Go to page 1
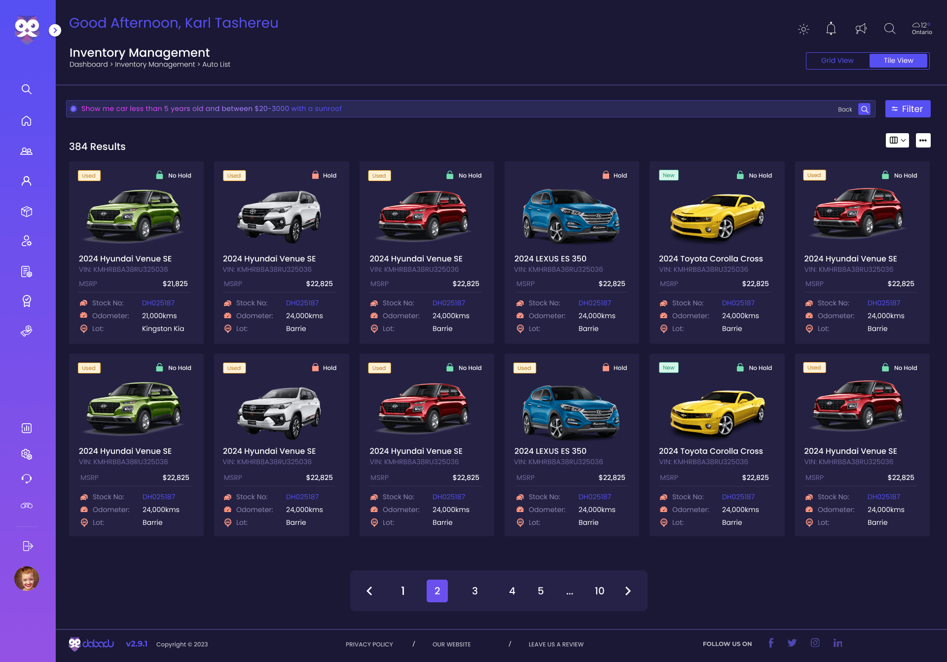 coord(403,591)
